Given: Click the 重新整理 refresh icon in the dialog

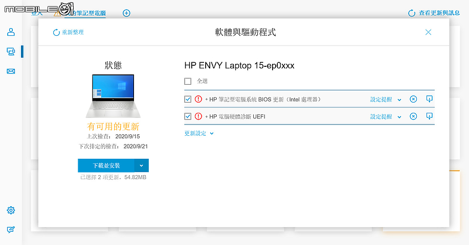Looking at the screenshot, I should tap(56, 32).
